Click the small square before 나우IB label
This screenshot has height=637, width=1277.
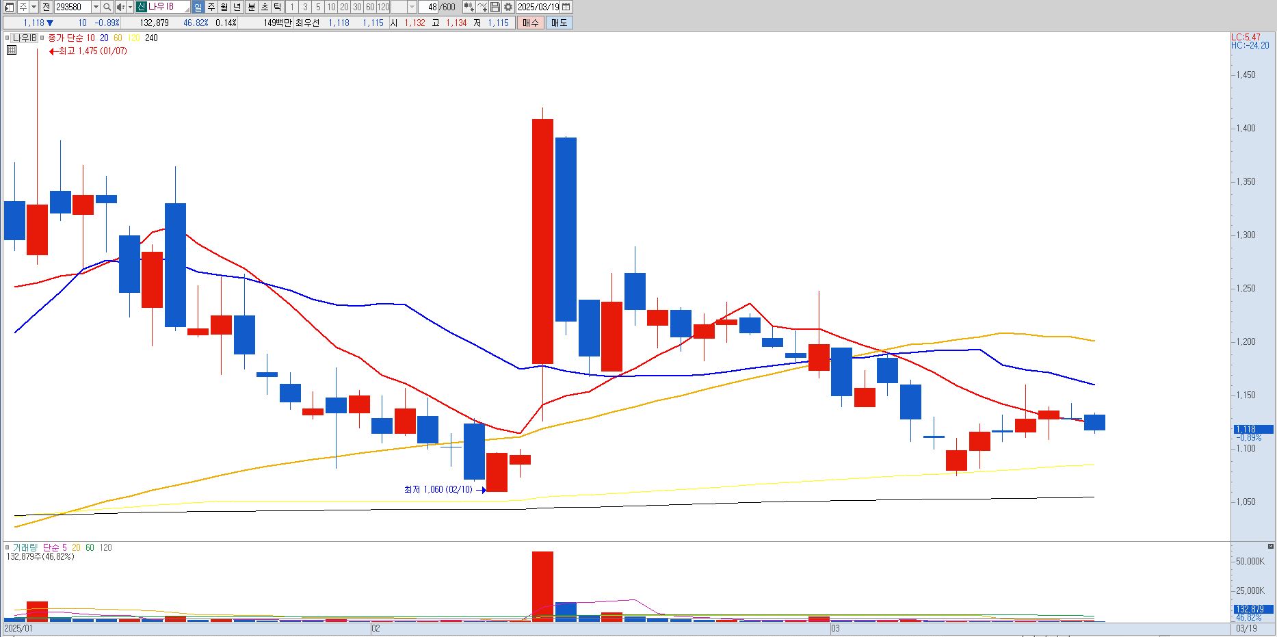pos(8,38)
